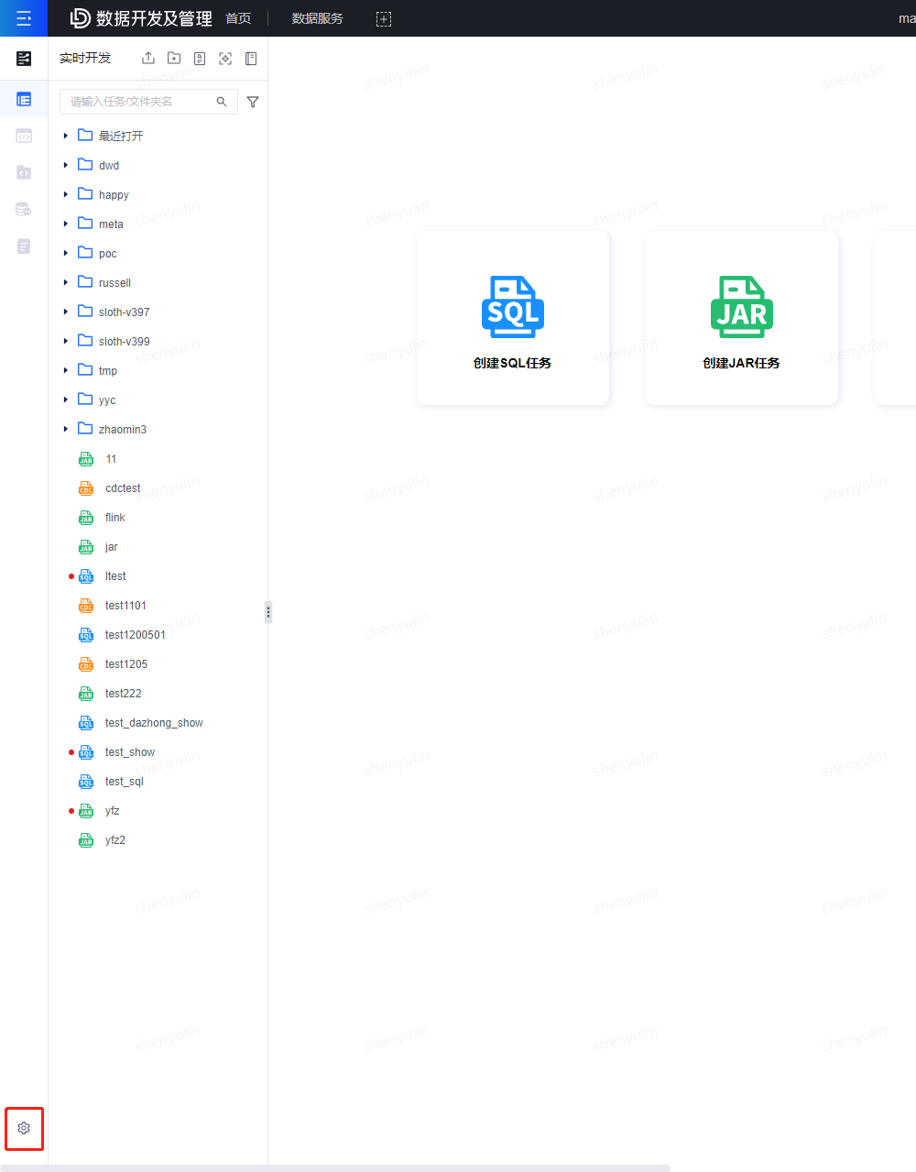This screenshot has height=1172, width=916.
Task: Open a new tab with the plus icon
Action: point(383,18)
